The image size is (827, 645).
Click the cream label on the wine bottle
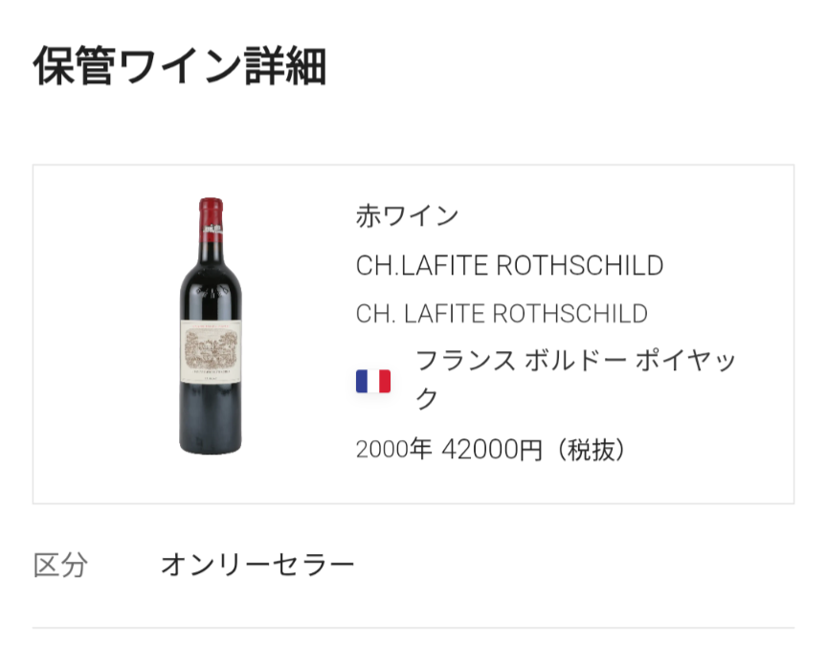(211, 352)
